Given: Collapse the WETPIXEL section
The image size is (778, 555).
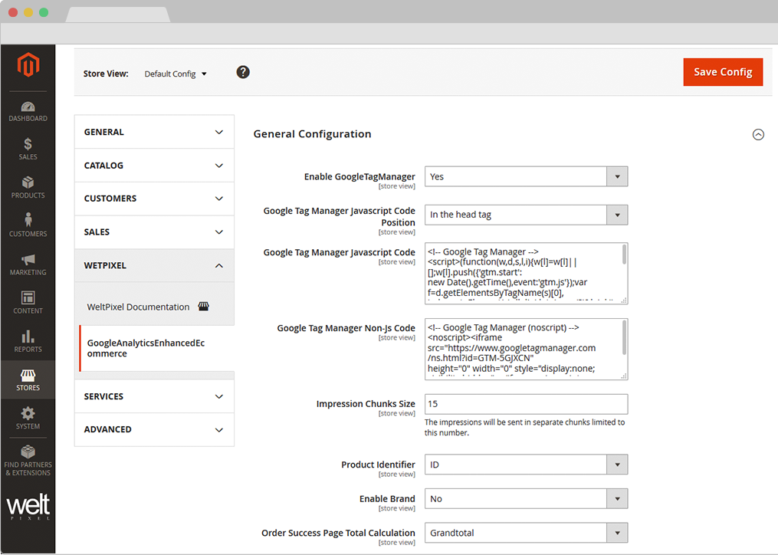Looking at the screenshot, I should coord(153,264).
